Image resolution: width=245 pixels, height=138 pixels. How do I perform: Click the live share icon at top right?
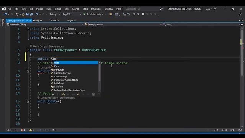[x=240, y=15]
